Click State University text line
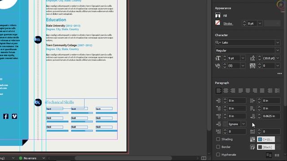The width and height of the screenshot is (287, 161). tap(56, 26)
